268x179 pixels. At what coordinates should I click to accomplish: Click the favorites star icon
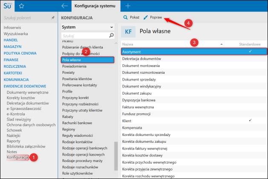(x=21, y=6)
